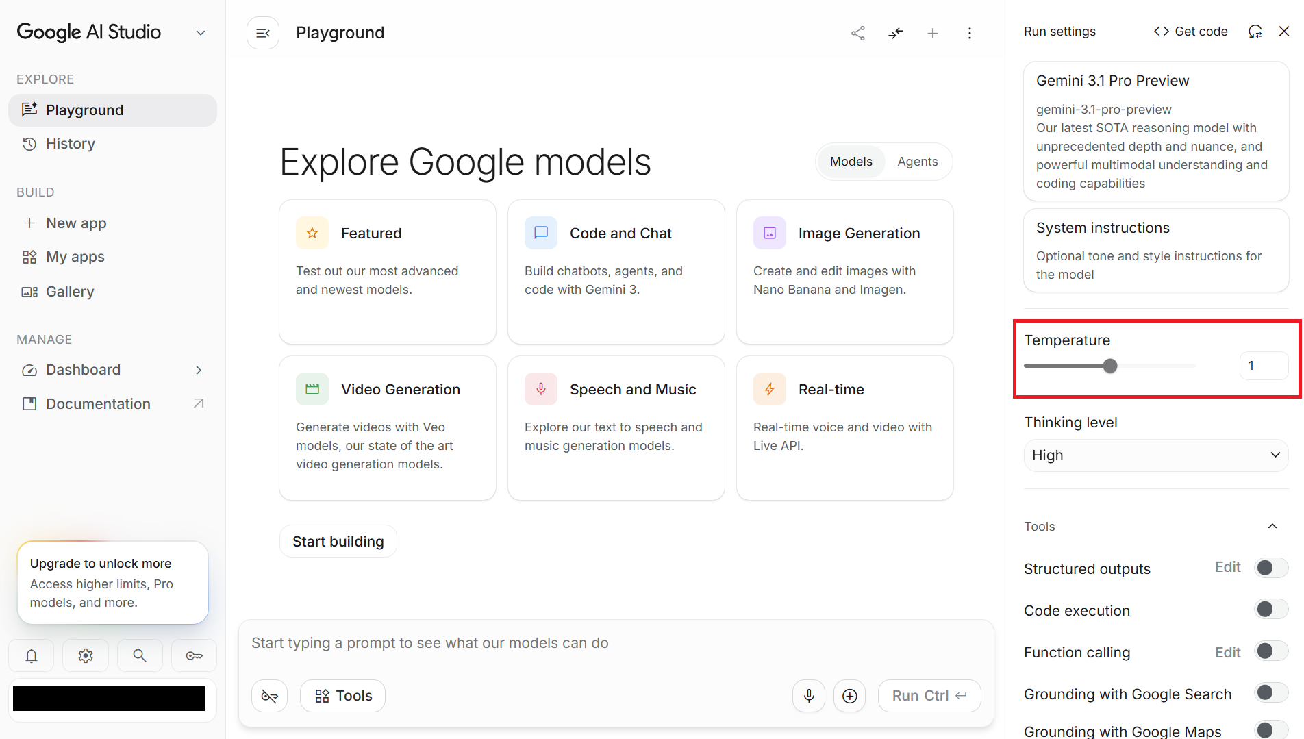The width and height of the screenshot is (1304, 739).
Task: Click the Real-time lightning bolt icon
Action: (x=770, y=389)
